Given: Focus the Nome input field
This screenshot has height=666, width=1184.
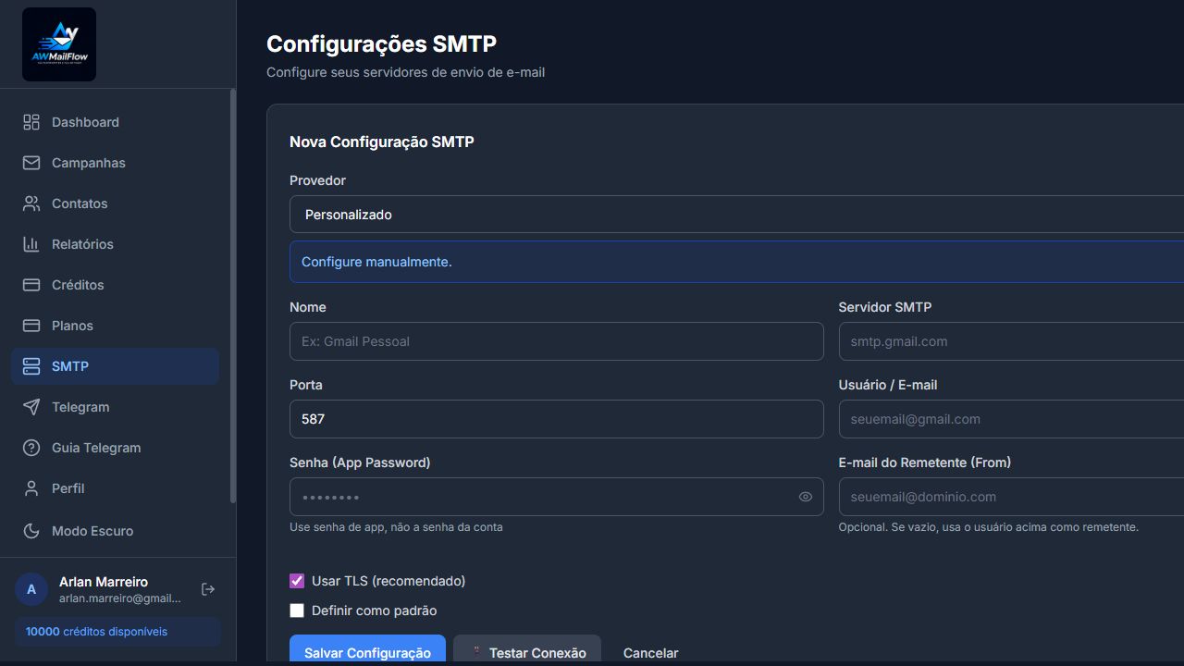Looking at the screenshot, I should point(557,341).
